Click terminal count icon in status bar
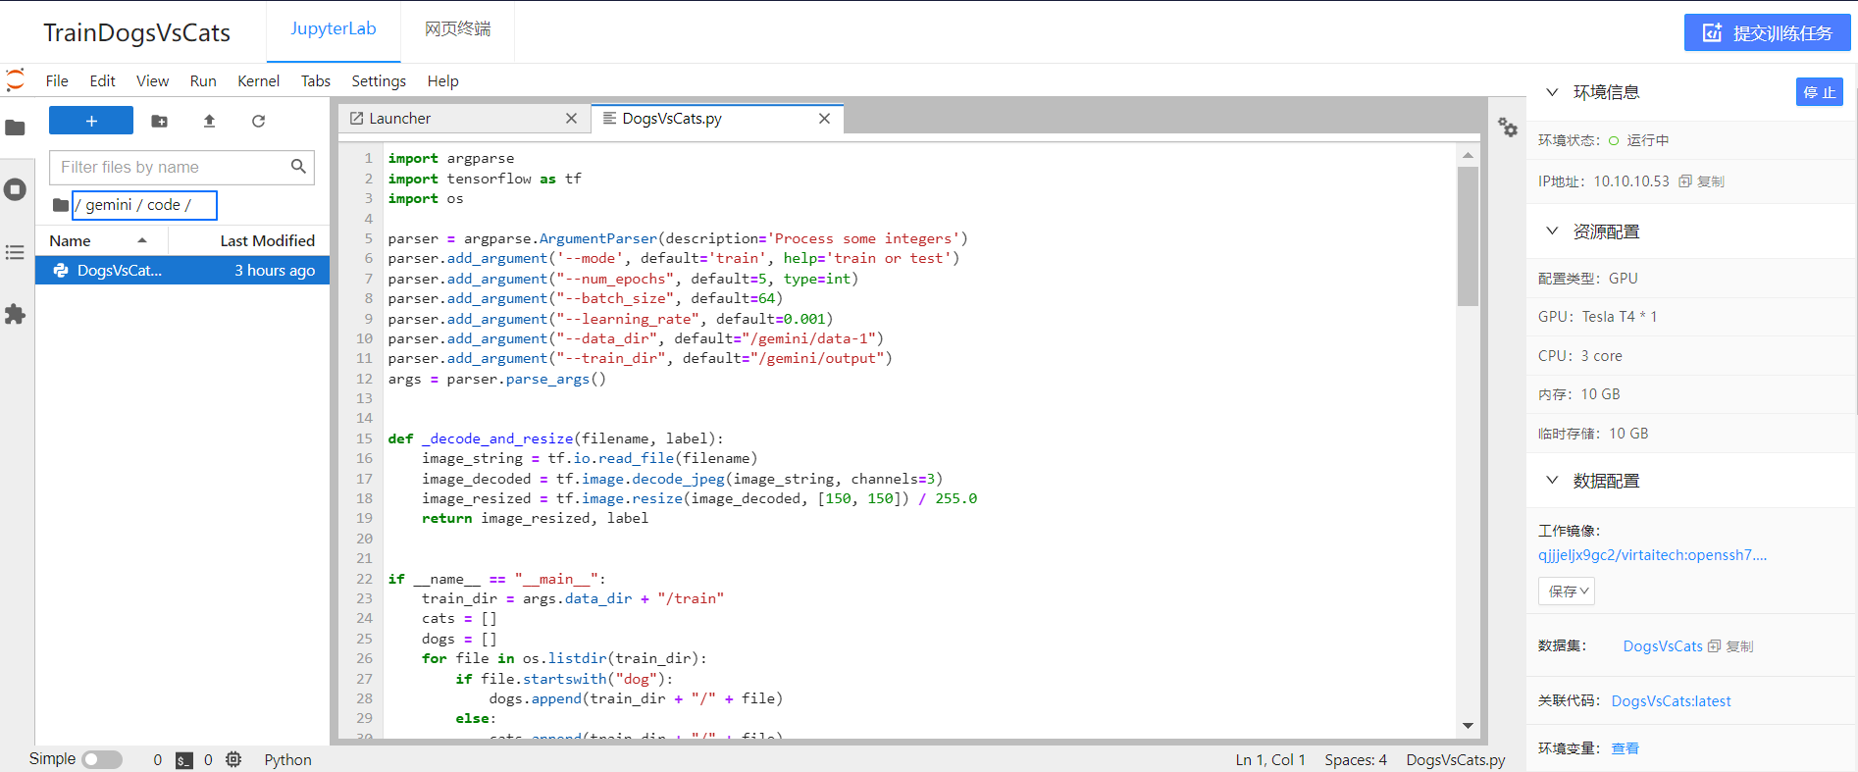1858x772 pixels. pyautogui.click(x=184, y=760)
